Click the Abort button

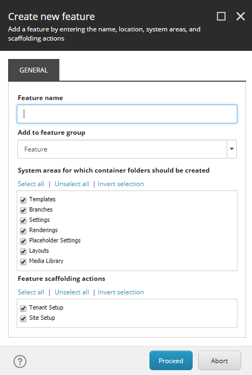tap(219, 360)
